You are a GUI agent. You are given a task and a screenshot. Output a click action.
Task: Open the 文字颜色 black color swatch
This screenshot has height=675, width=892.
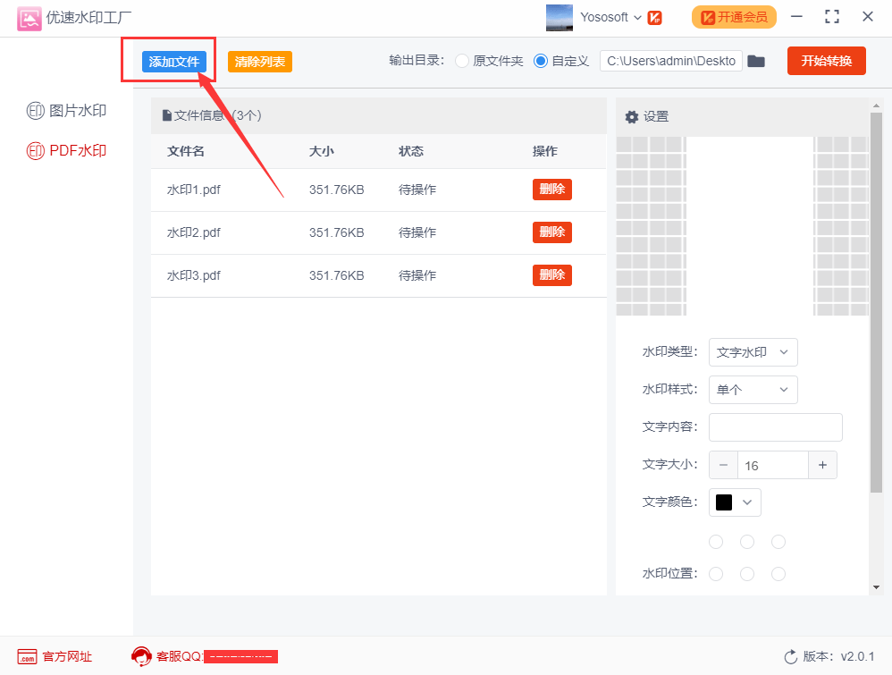734,502
